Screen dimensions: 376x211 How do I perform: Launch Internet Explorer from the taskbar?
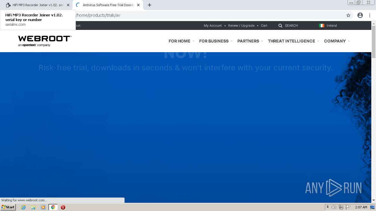tap(23, 207)
